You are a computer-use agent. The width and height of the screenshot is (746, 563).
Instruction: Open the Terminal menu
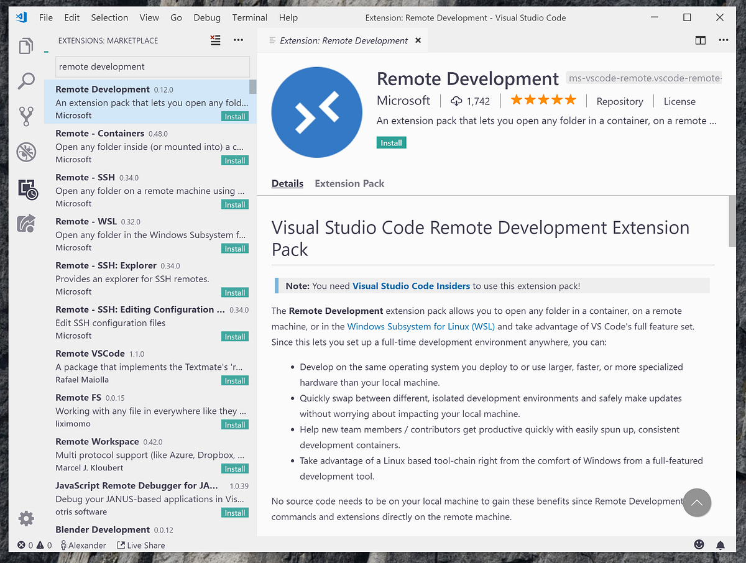pos(250,17)
